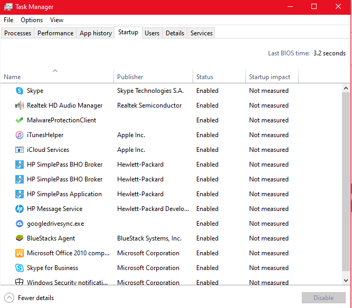Click the Skype for Business icon
This screenshot has width=352, height=308.
point(20,268)
